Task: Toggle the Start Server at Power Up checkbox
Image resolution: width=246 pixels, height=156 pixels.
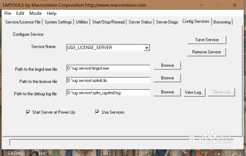Action: tap(28, 112)
